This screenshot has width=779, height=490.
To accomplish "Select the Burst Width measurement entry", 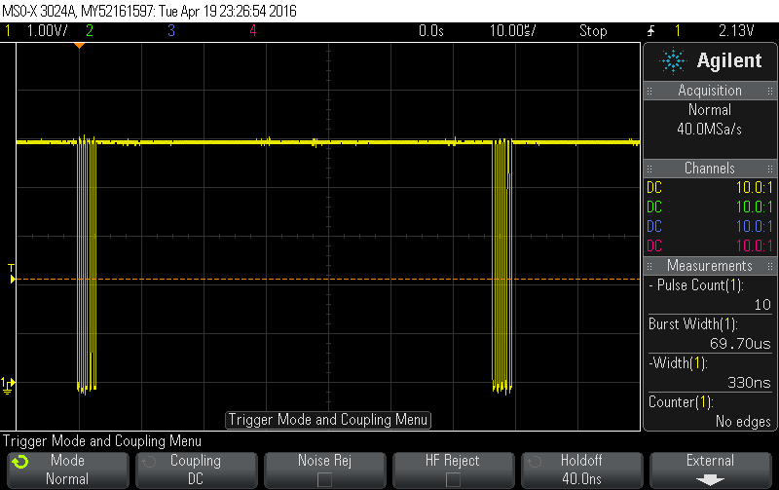I will (710, 333).
